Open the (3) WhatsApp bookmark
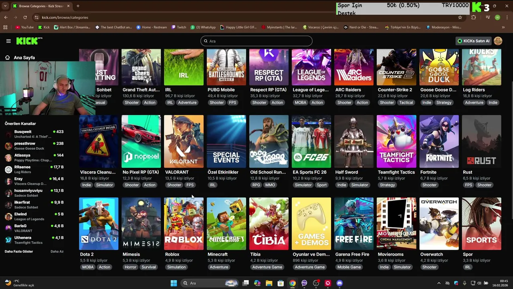 point(203,27)
